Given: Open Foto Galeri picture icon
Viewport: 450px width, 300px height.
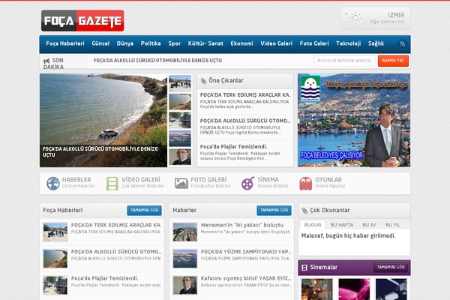Looking at the screenshot, I should 181,183.
